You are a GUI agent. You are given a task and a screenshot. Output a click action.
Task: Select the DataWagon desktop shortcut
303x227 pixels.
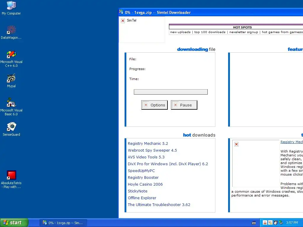11,33
